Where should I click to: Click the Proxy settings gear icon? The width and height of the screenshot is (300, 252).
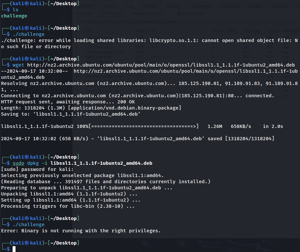pos(179,14)
